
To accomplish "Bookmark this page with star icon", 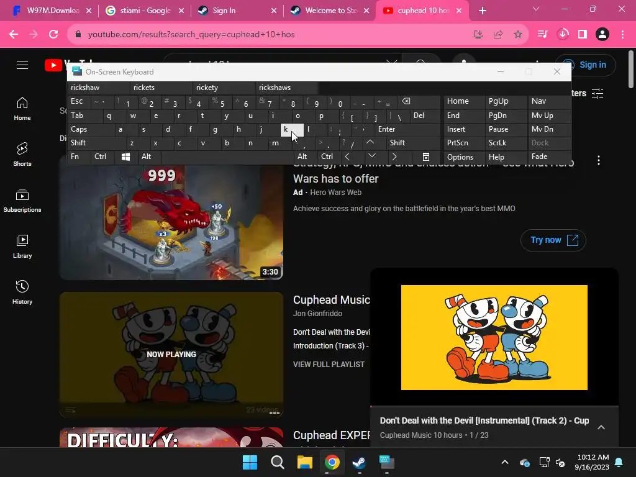I will [517, 35].
